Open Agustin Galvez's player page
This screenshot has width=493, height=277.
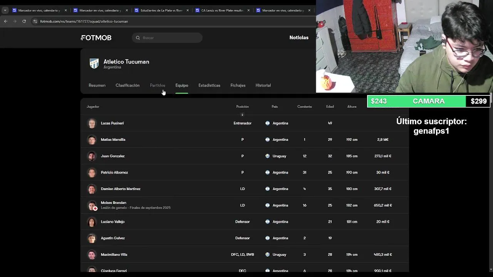(x=113, y=238)
